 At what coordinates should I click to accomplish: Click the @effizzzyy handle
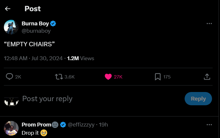pyautogui.click(x=81, y=125)
